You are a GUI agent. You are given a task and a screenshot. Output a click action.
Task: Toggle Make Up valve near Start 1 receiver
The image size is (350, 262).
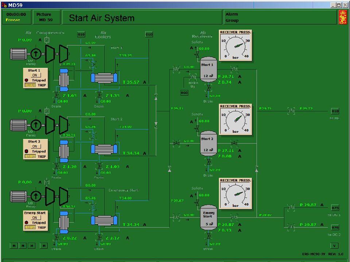tap(193, 77)
